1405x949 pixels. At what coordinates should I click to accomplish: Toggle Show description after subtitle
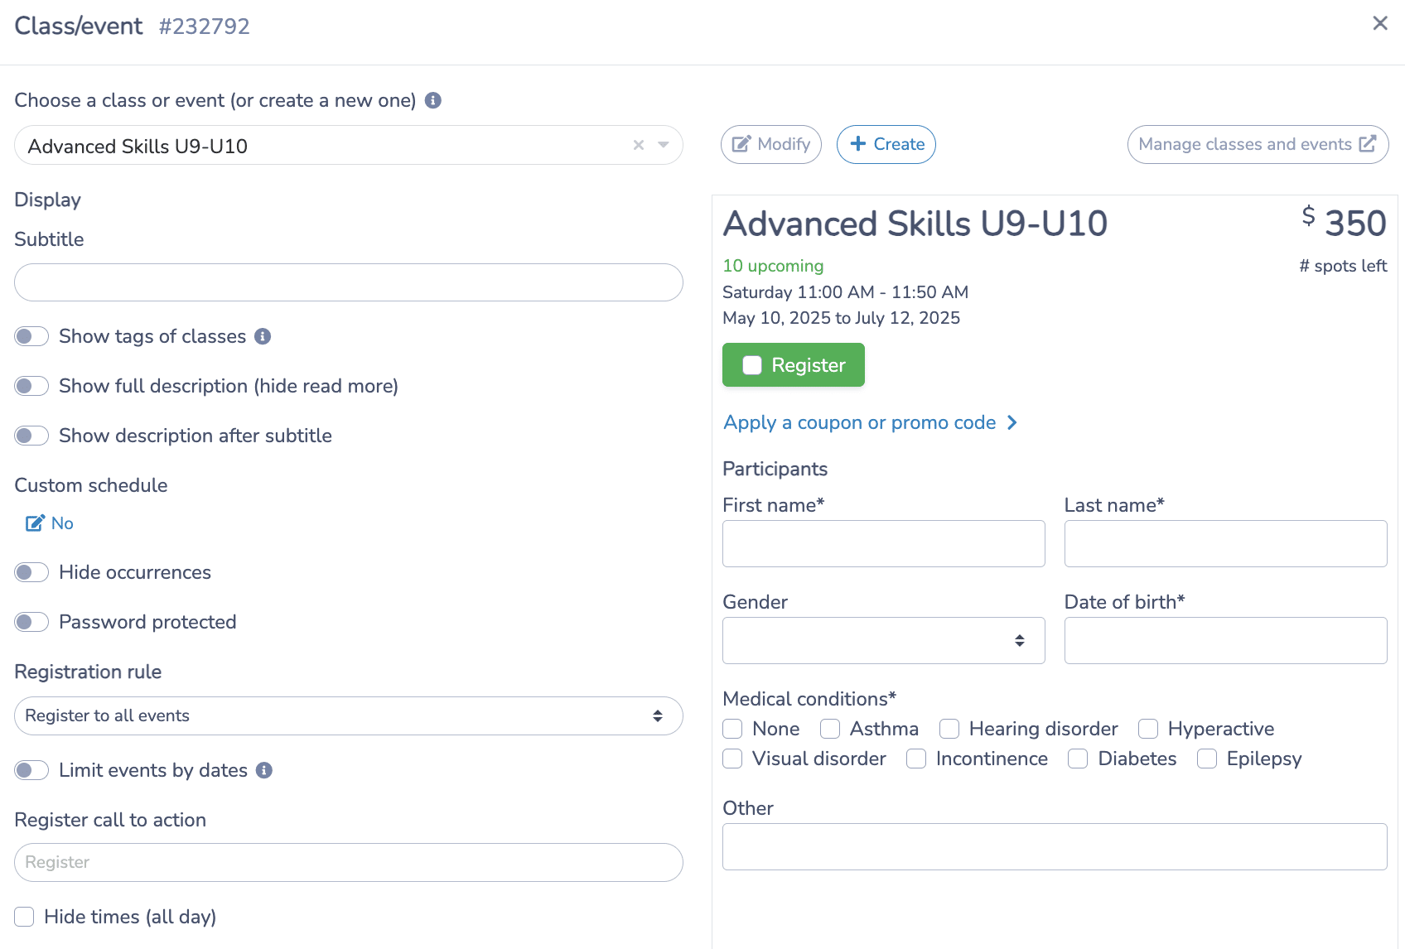point(31,436)
